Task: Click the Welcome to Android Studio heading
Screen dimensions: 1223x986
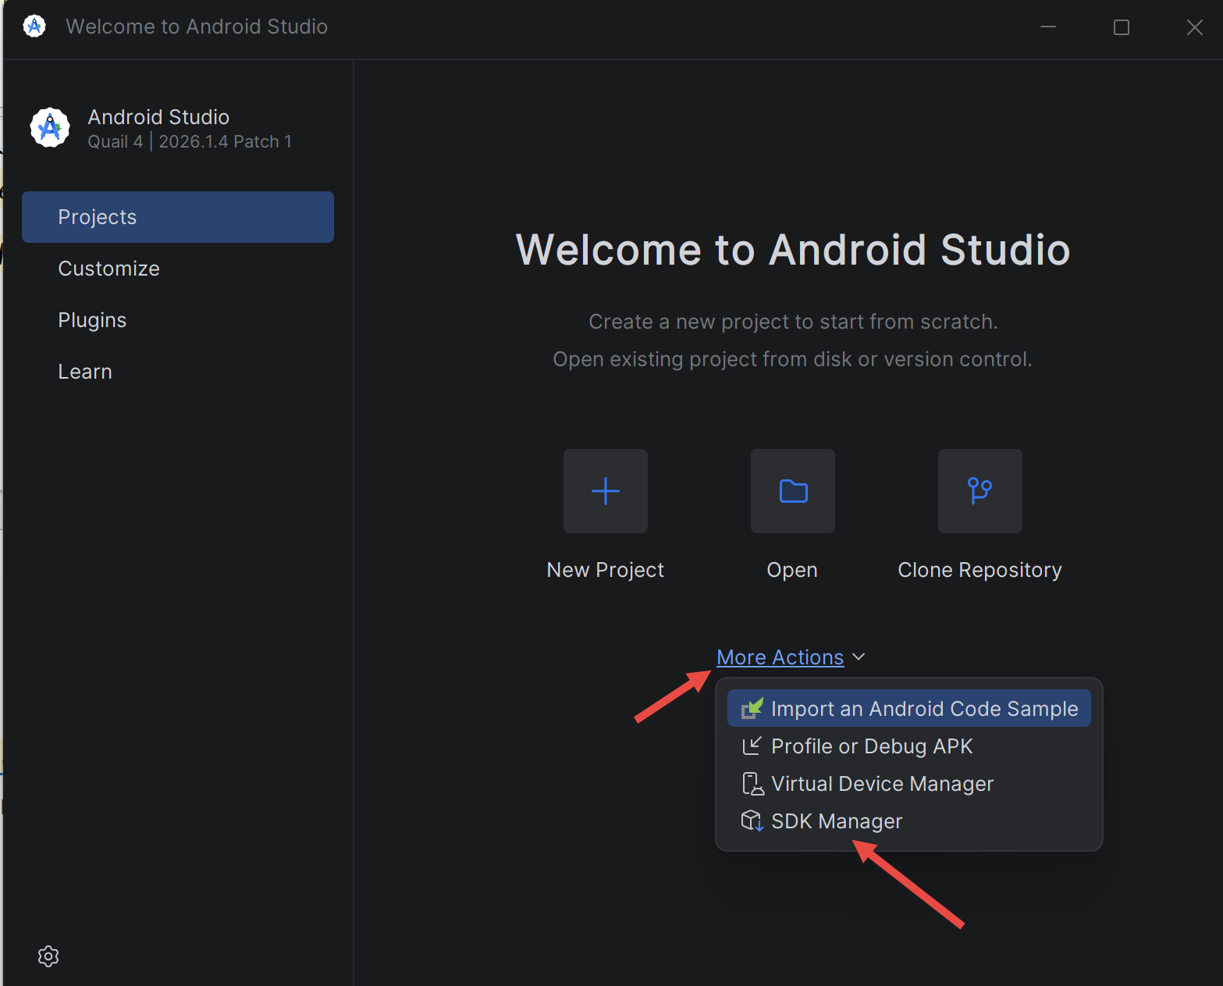Action: (793, 250)
